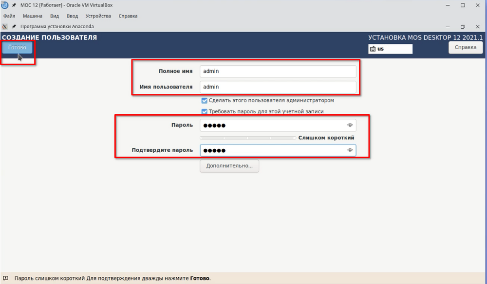
Task: Uncheck 'Сделать этого пользователя администратором'
Action: tap(205, 101)
